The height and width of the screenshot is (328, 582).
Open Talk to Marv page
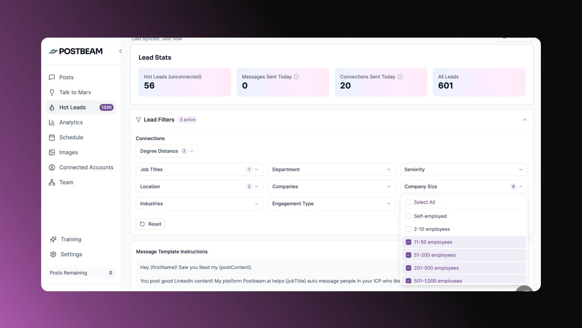click(x=81, y=92)
